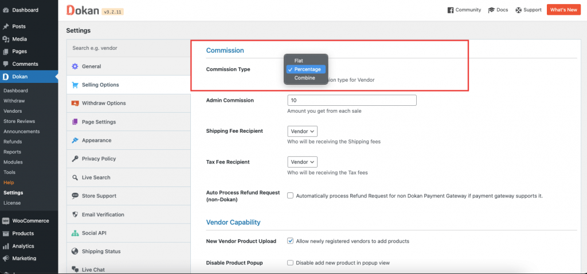587x274 pixels.
Task: Uncheck New Vendor Product Upload checkbox
Action: (290, 241)
